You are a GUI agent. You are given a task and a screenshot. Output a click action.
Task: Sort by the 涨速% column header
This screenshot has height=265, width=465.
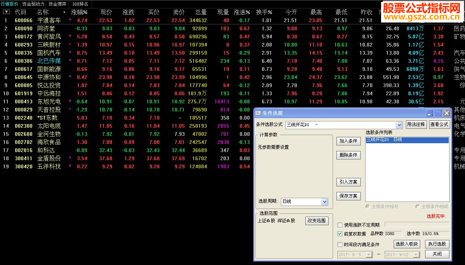(x=242, y=12)
